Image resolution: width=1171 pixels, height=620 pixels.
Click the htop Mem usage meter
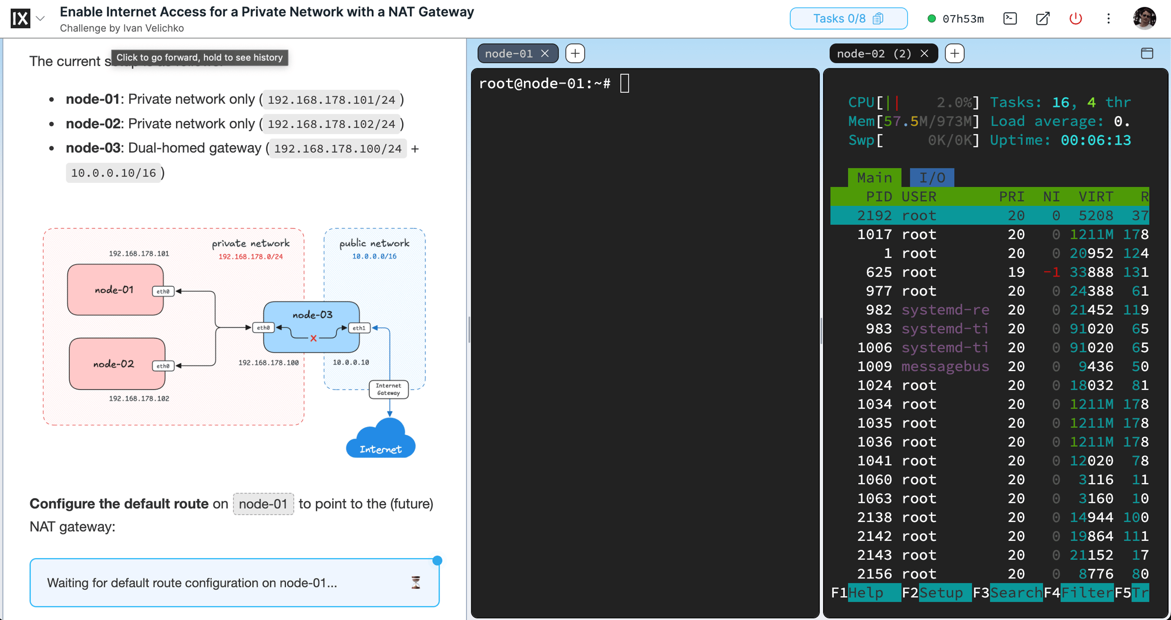point(913,121)
